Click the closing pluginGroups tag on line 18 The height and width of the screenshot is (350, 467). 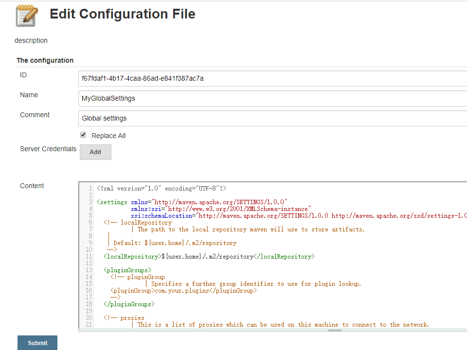129,304
